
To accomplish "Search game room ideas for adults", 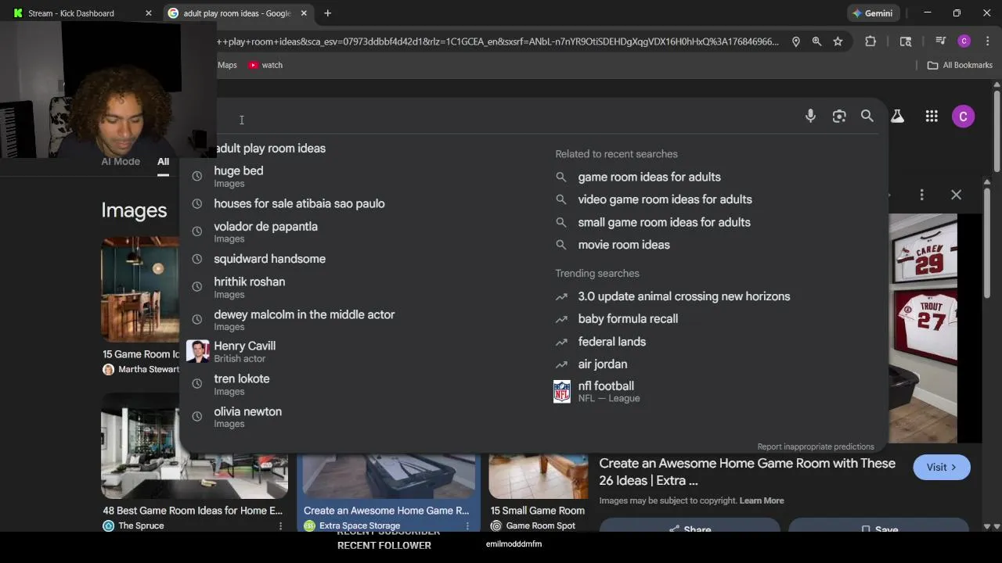I will click(x=649, y=177).
